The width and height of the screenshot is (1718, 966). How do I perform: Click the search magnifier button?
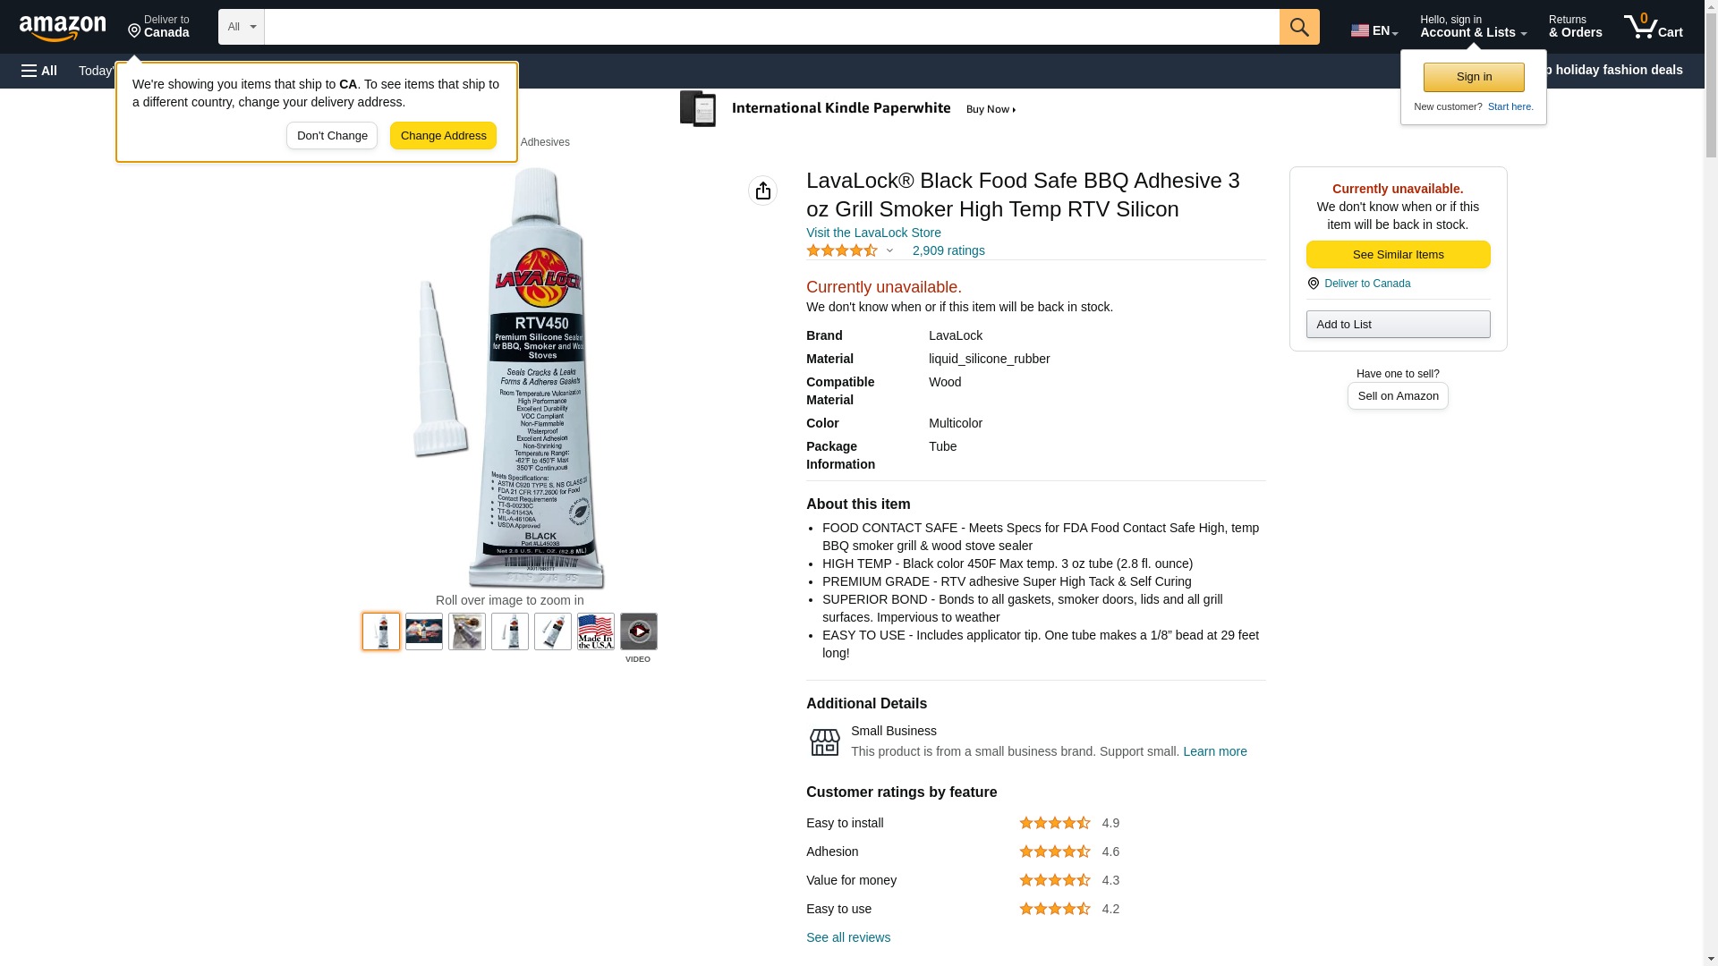click(x=1299, y=27)
